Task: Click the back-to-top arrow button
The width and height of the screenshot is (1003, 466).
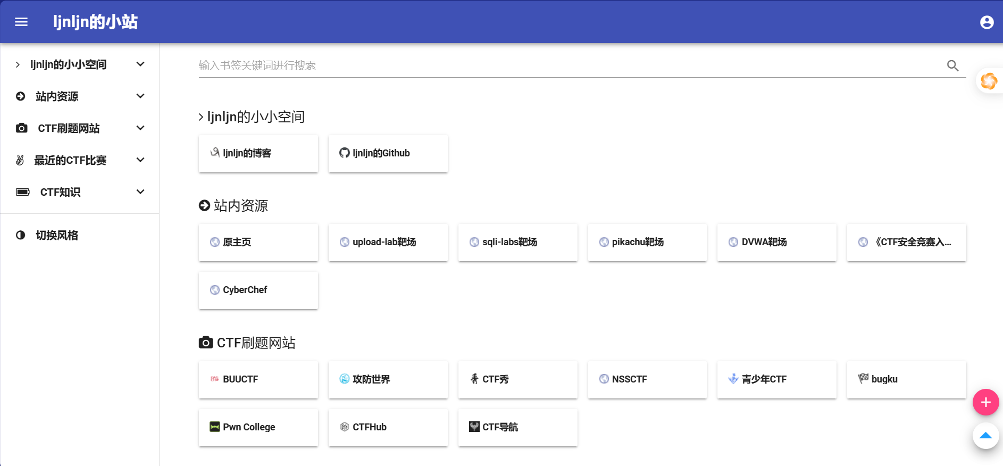Action: pos(985,436)
